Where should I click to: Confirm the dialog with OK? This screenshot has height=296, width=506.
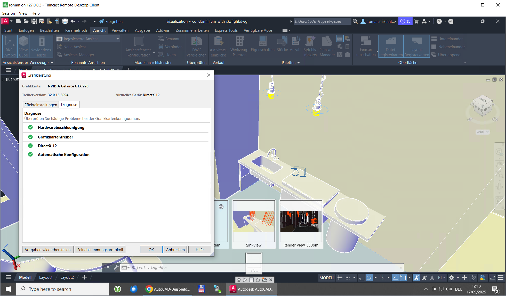pyautogui.click(x=151, y=250)
